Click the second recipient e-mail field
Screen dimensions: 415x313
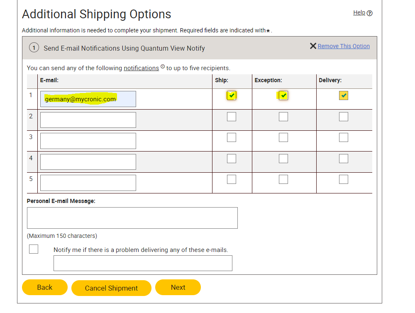pos(88,120)
